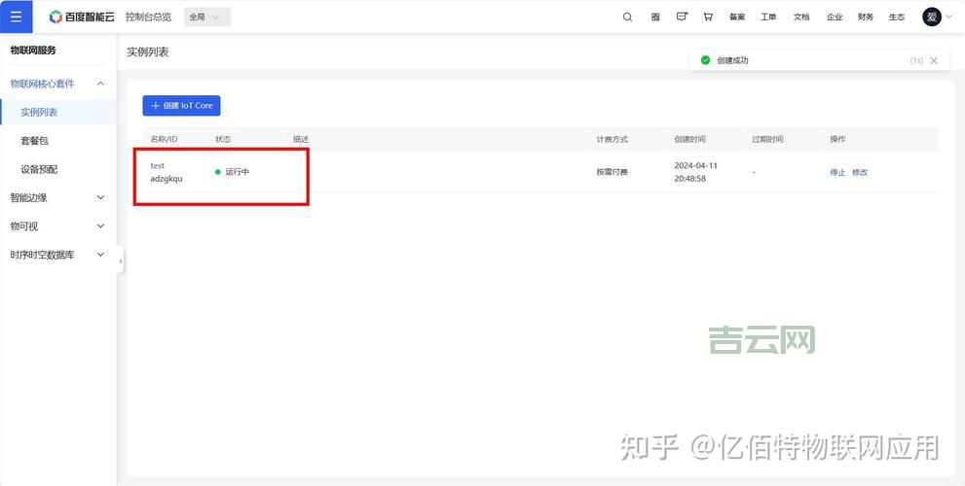Open the search magnifier icon
The width and height of the screenshot is (965, 486).
click(627, 17)
